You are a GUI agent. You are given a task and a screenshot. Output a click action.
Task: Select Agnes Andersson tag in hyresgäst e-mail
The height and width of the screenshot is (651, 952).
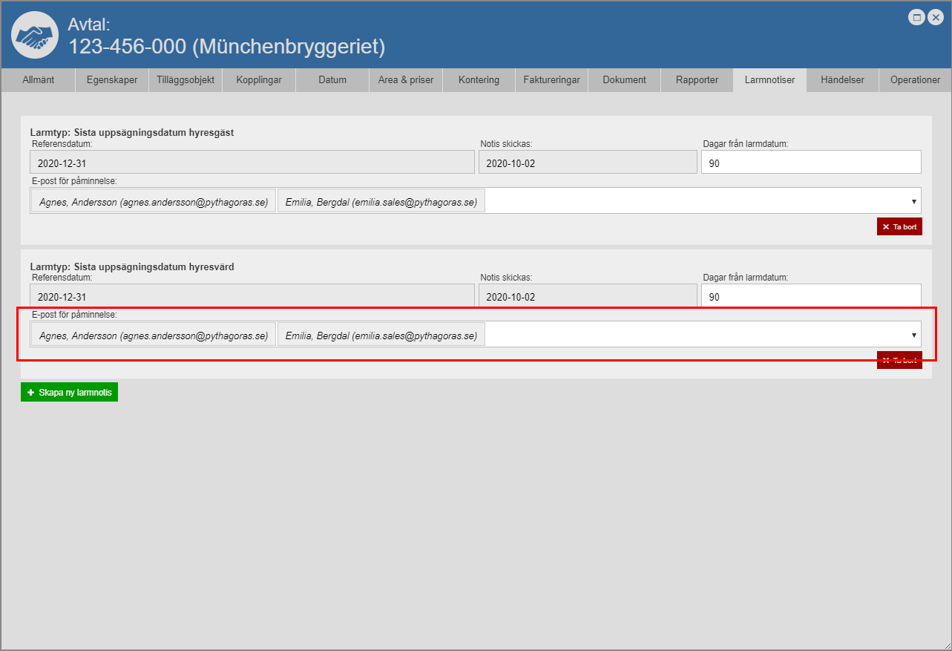pos(153,201)
